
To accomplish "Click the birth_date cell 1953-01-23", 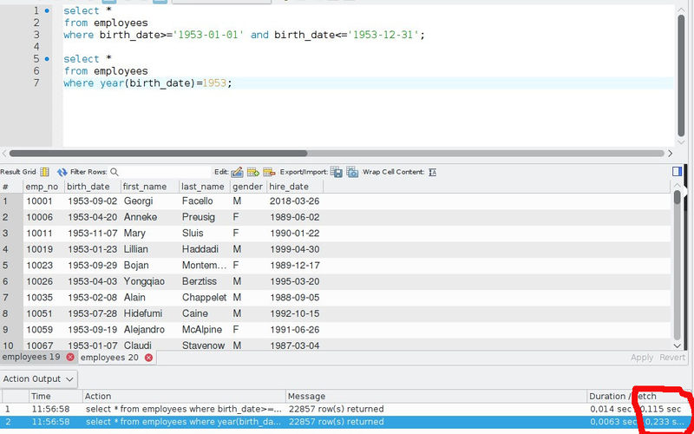I will point(92,249).
